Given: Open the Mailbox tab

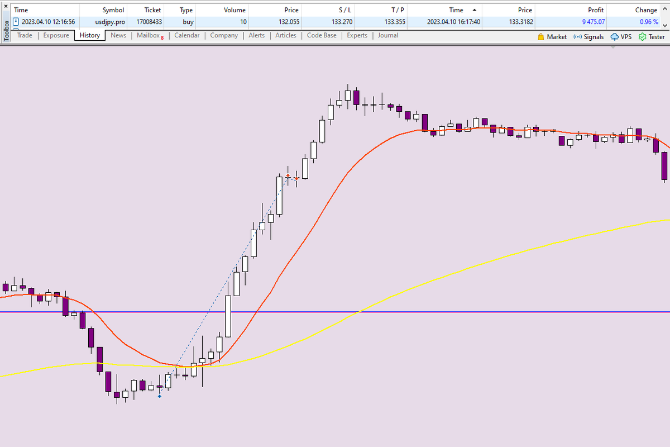Looking at the screenshot, I should click(x=150, y=35).
